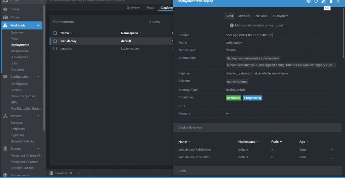Open Jobs in the sidebar

tap(14, 63)
